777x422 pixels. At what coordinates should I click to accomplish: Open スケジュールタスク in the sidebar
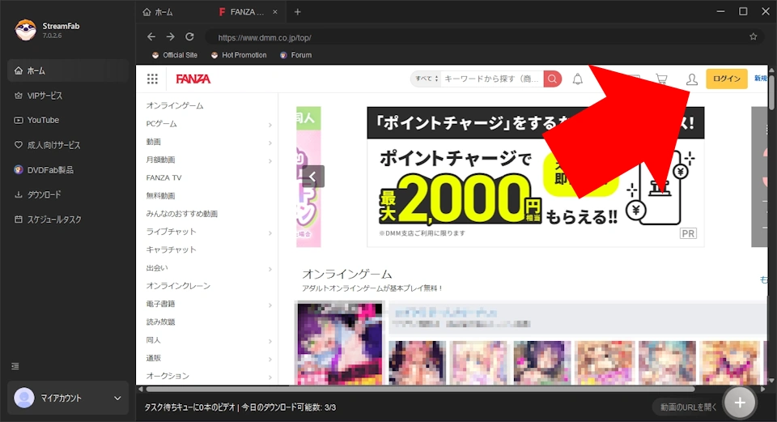(68, 220)
